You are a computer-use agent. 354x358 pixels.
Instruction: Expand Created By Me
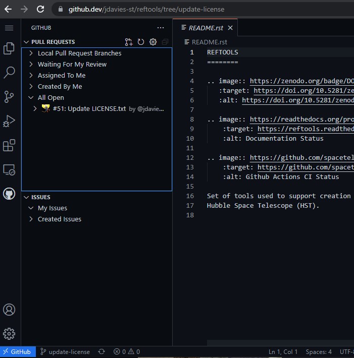point(31,86)
